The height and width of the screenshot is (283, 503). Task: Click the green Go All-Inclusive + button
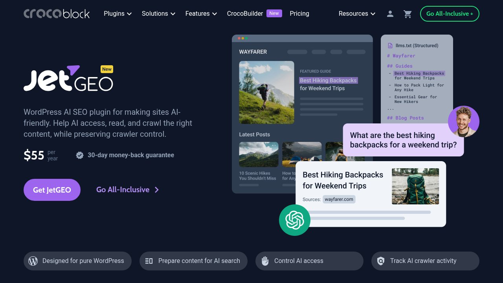pyautogui.click(x=450, y=14)
